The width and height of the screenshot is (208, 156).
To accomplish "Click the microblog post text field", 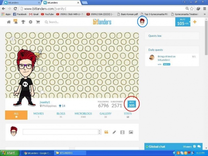I will tap(60, 132).
